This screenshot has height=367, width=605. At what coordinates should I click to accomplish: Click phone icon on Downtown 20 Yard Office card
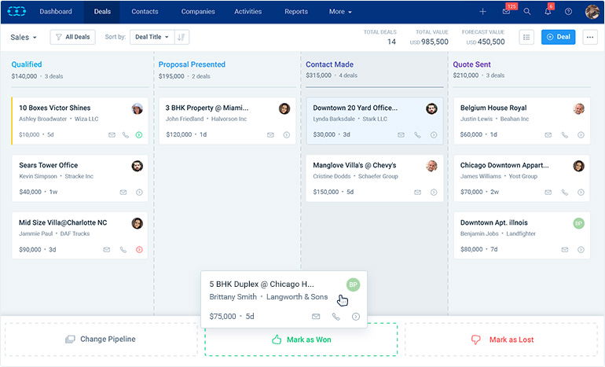(417, 134)
